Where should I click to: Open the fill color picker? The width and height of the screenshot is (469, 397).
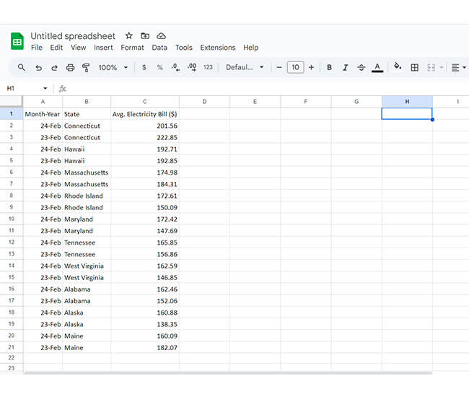coord(398,67)
